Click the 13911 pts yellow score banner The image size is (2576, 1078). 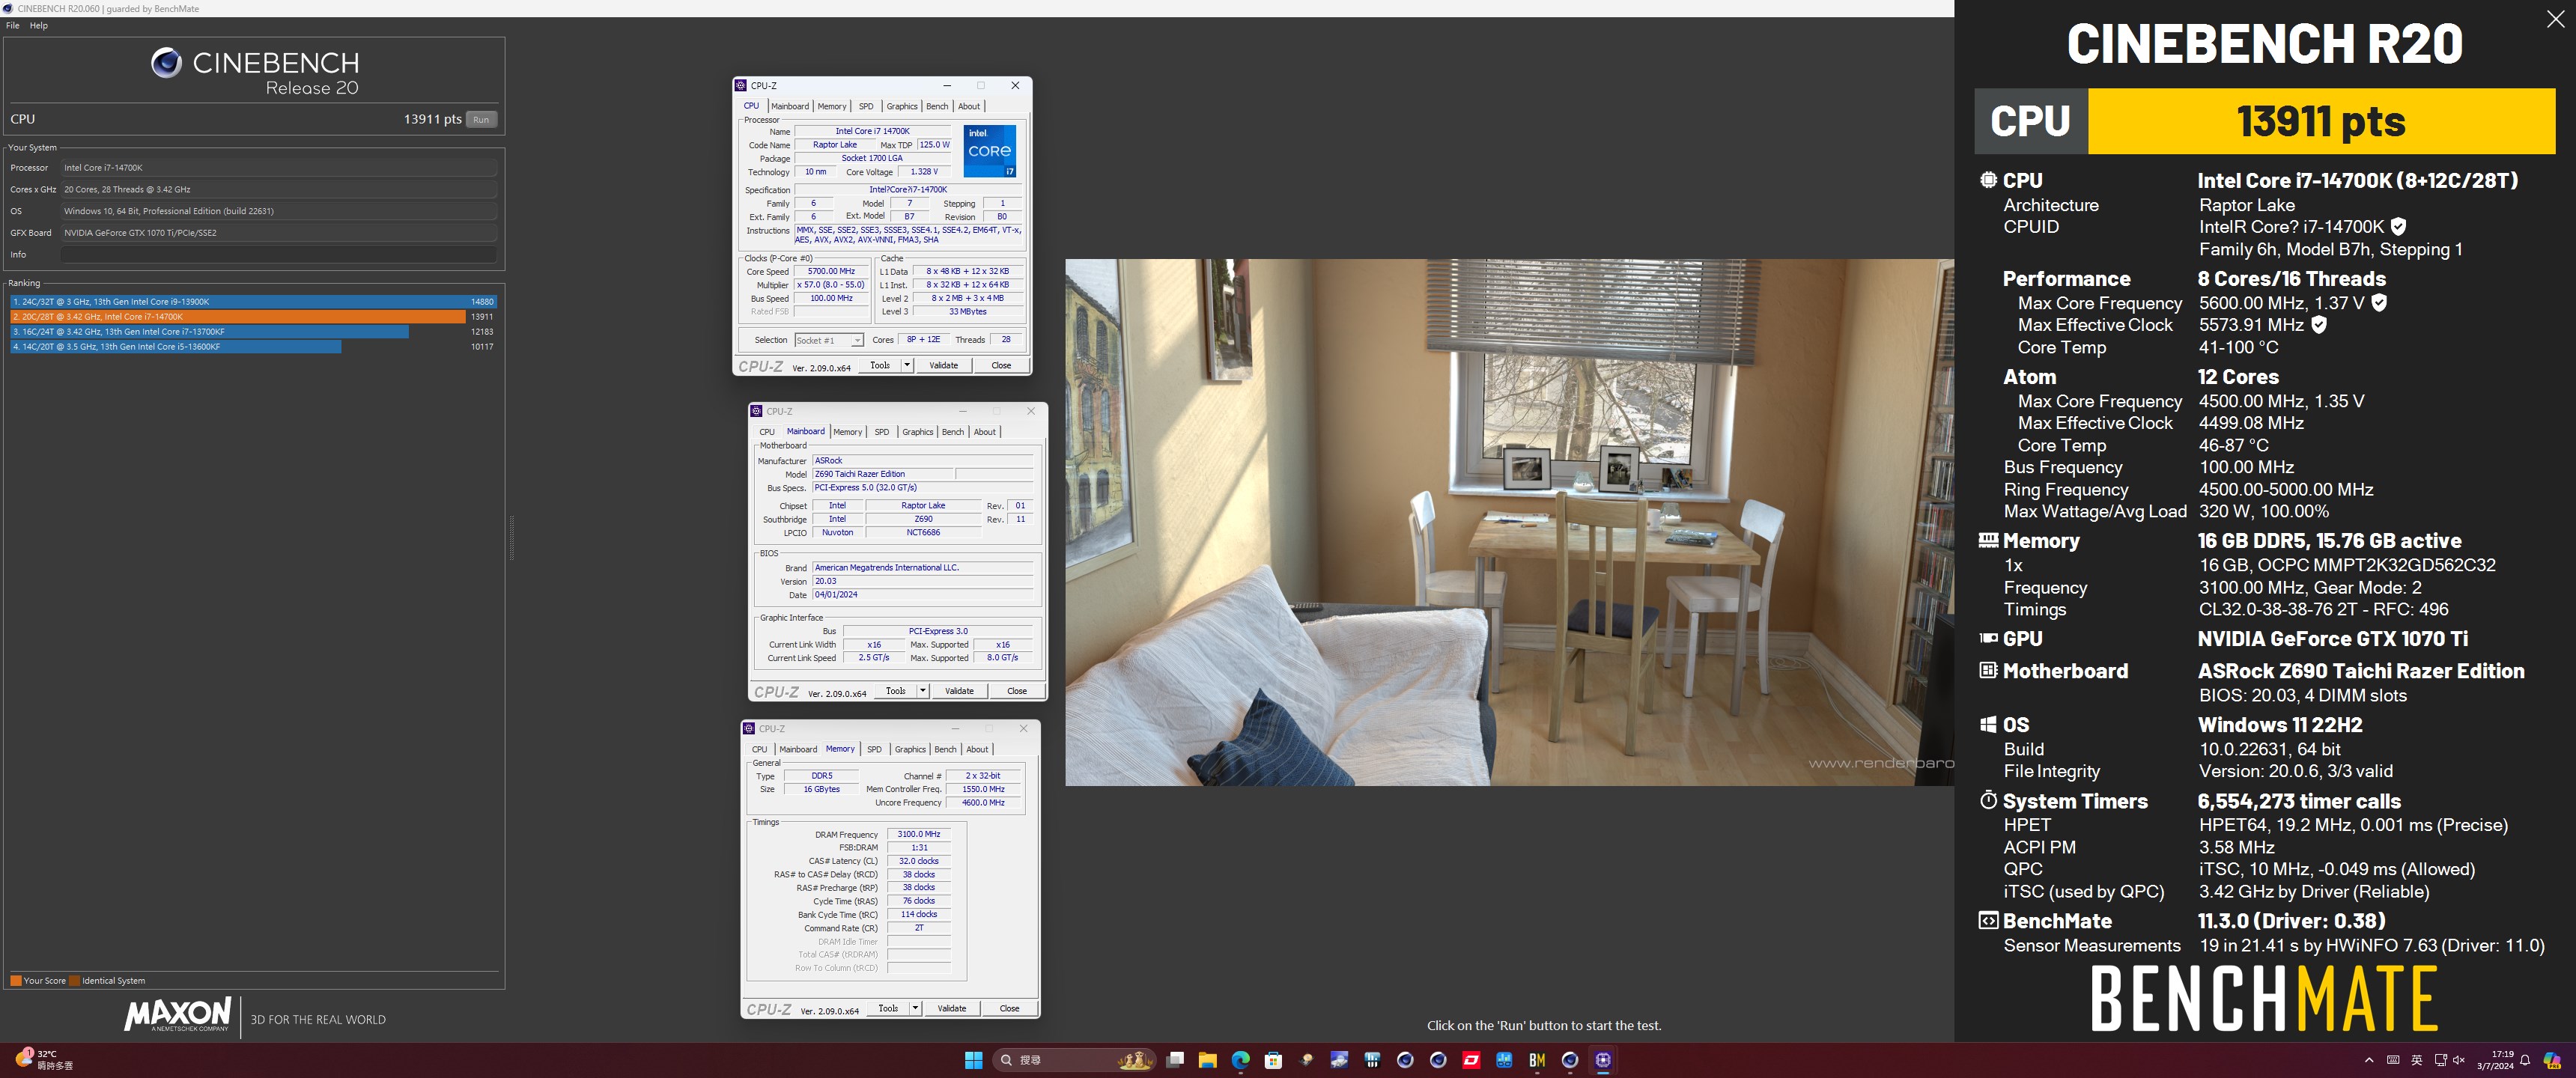coord(2321,121)
